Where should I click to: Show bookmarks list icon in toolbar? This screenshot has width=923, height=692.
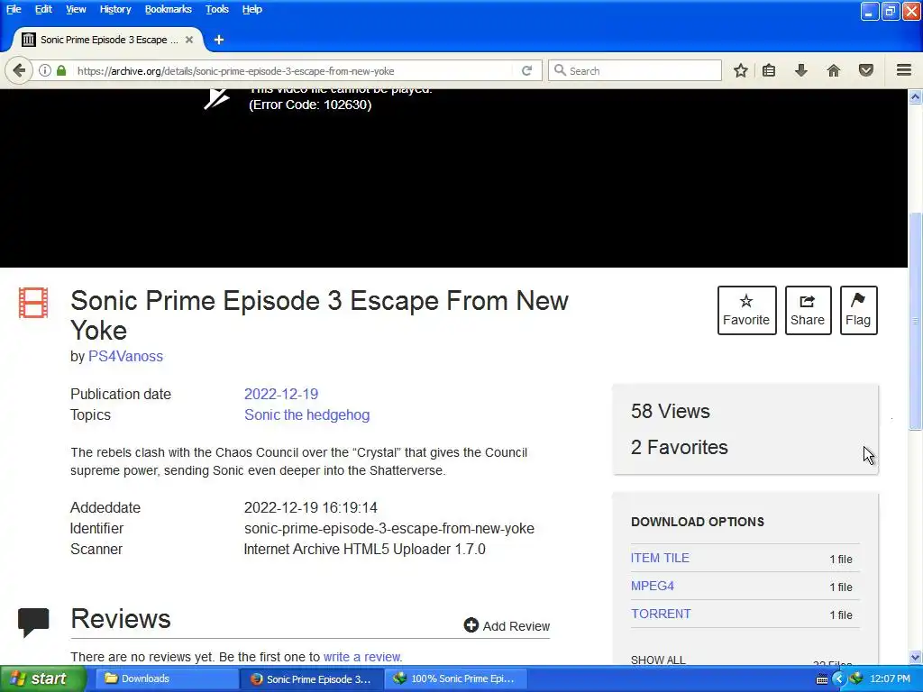(769, 70)
